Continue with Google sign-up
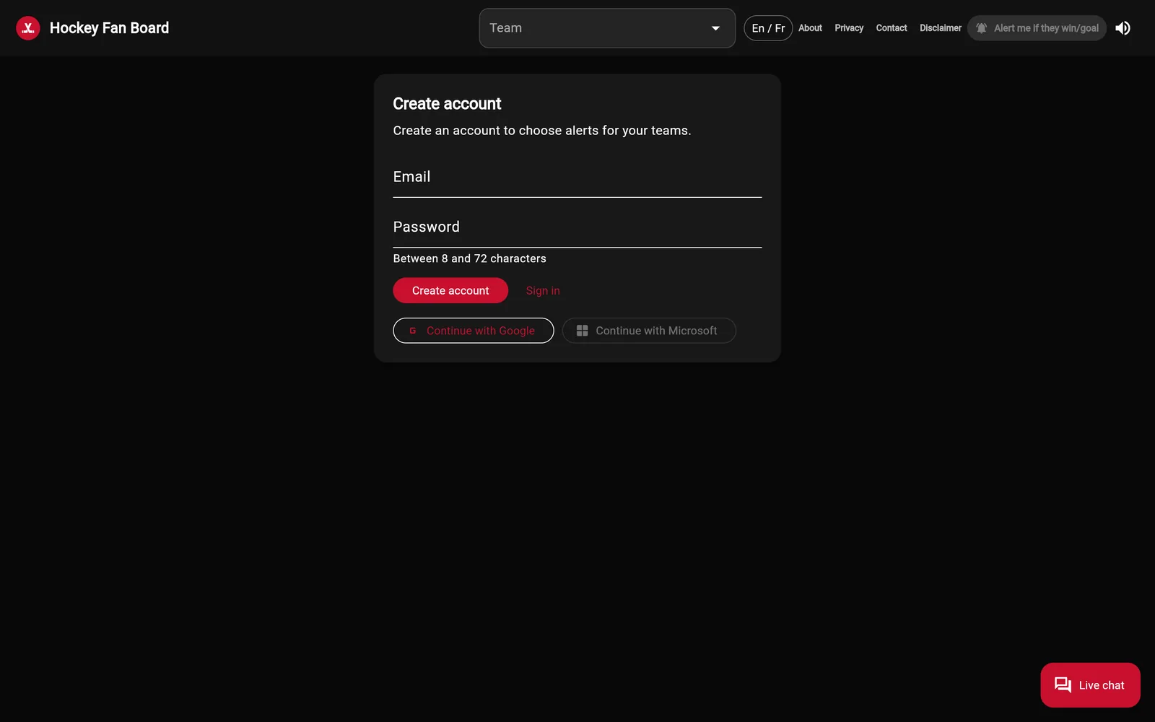Screen dimensions: 1155x722 coord(474,331)
